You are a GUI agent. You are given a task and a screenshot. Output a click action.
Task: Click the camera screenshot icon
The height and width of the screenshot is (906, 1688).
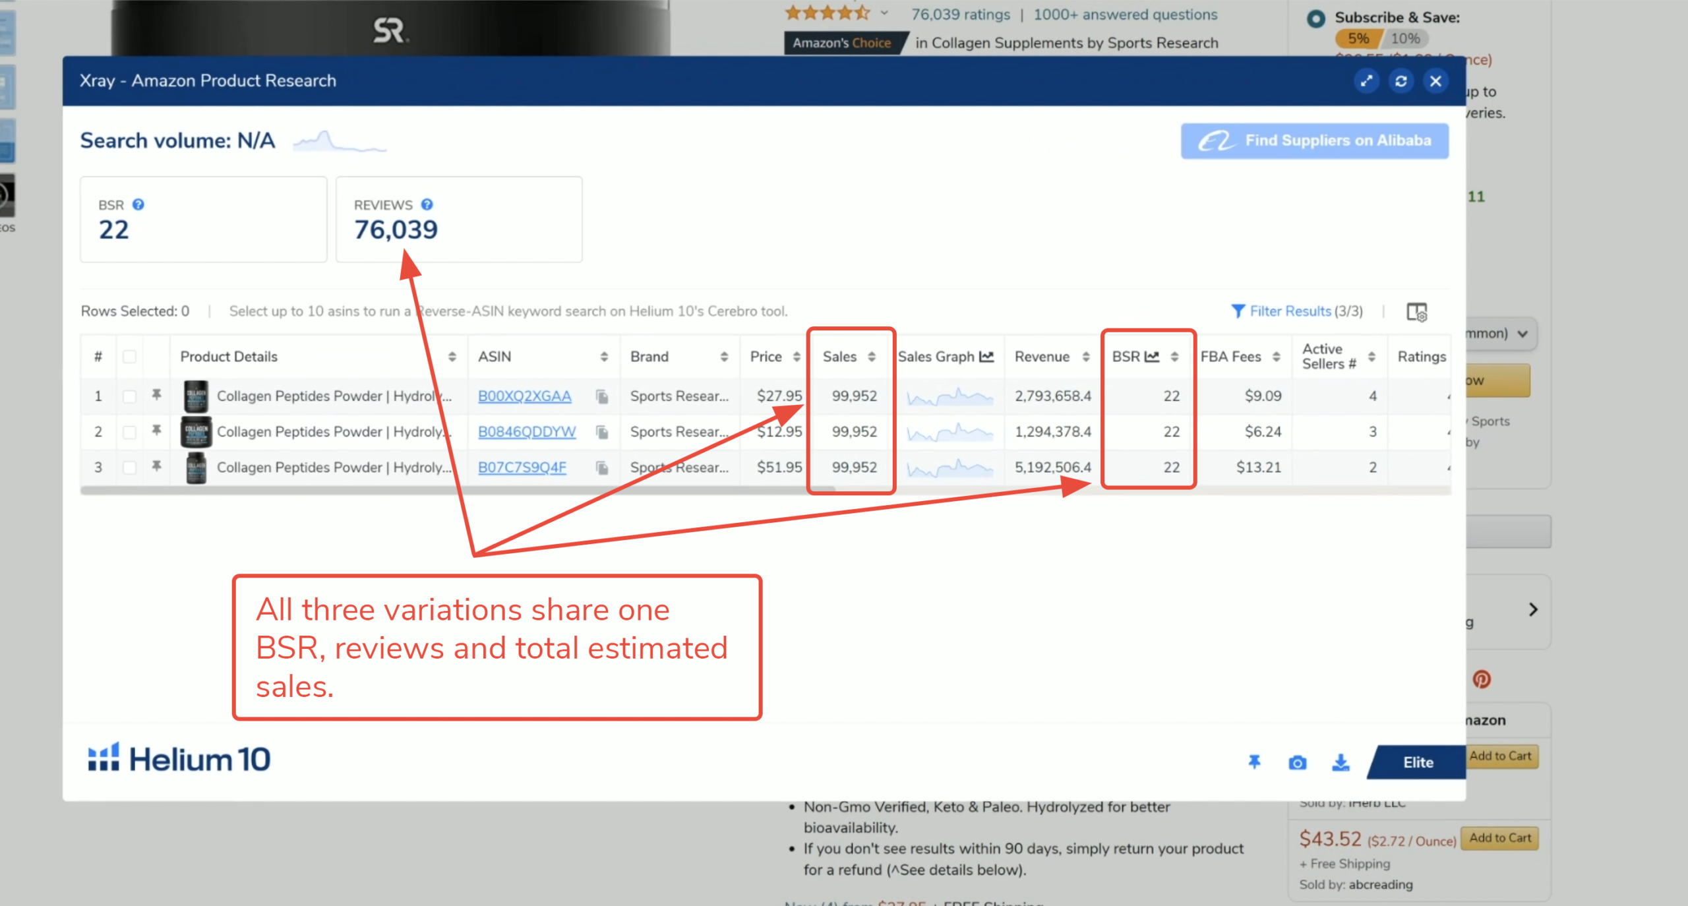tap(1297, 763)
